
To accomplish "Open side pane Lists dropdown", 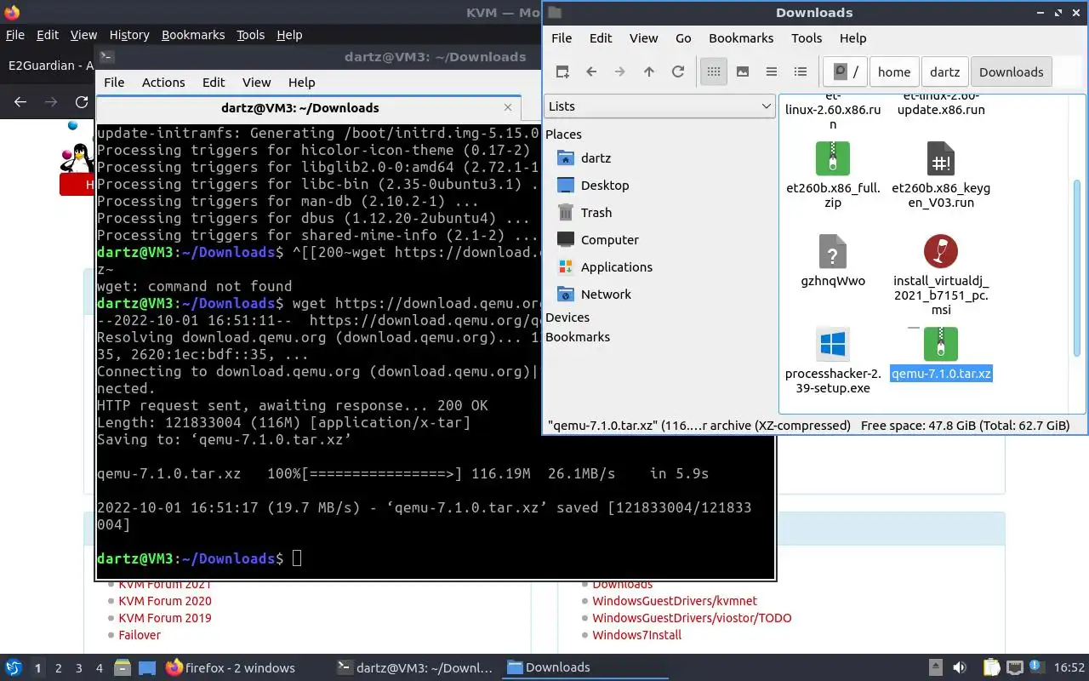I will coord(659,106).
